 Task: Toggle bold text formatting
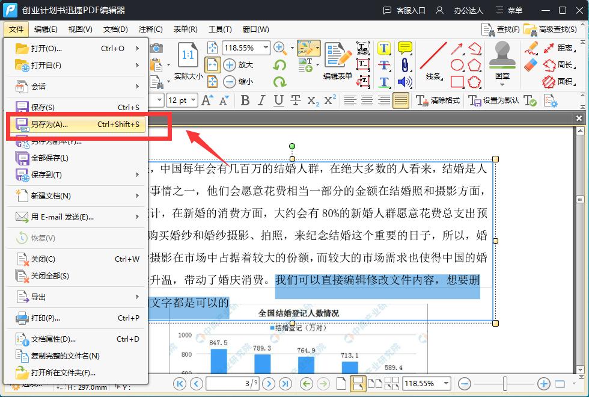point(246,100)
